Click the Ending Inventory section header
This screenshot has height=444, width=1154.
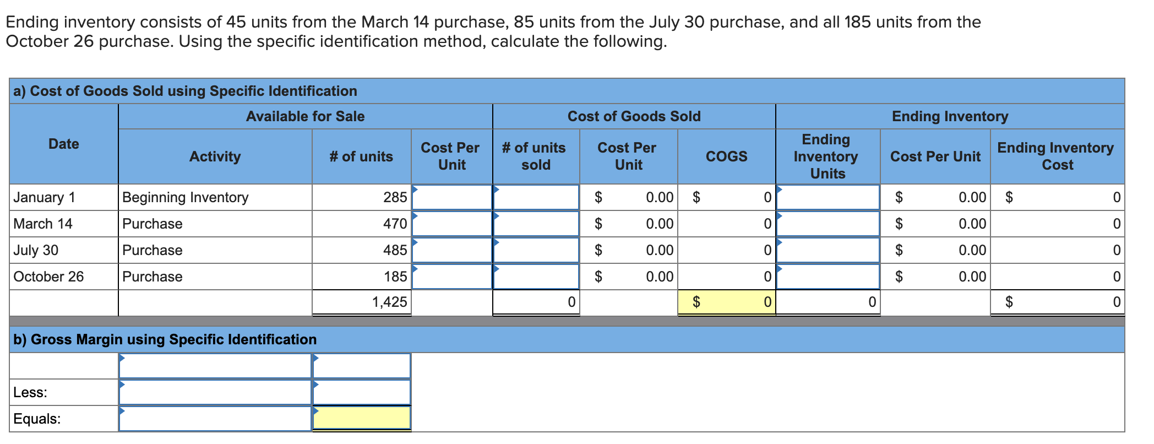950,116
